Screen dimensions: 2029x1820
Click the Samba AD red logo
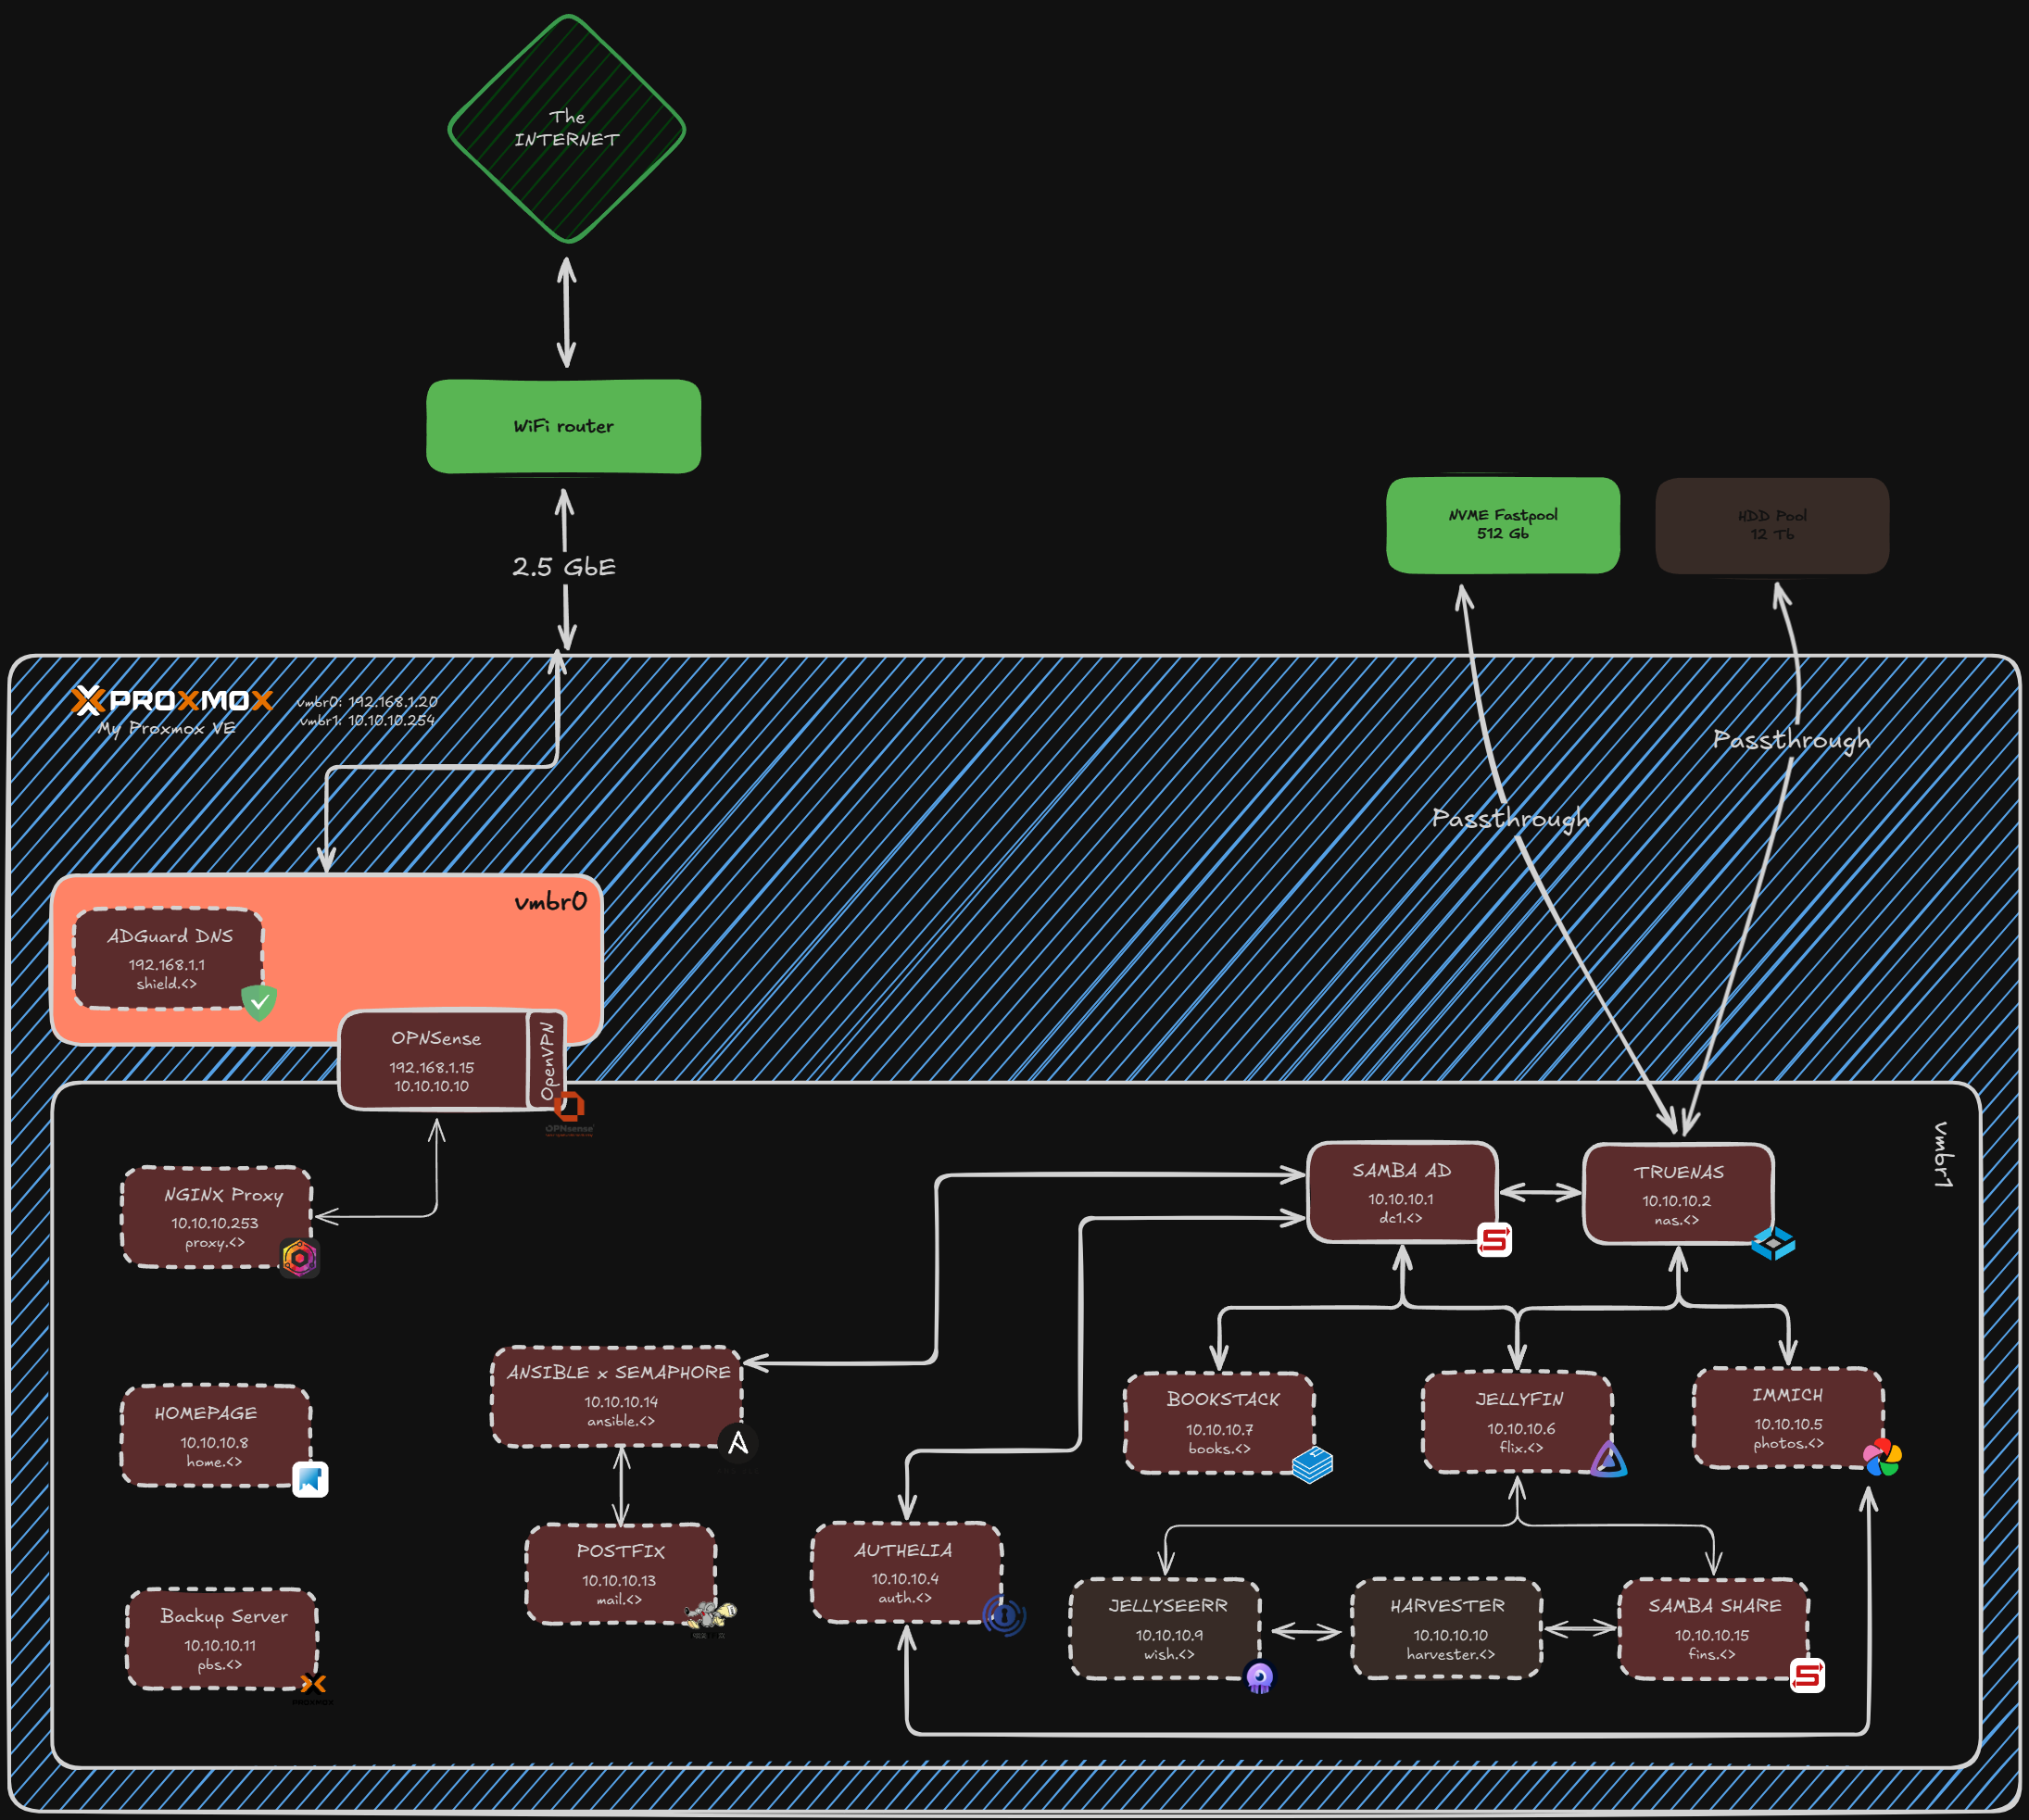pos(1493,1240)
